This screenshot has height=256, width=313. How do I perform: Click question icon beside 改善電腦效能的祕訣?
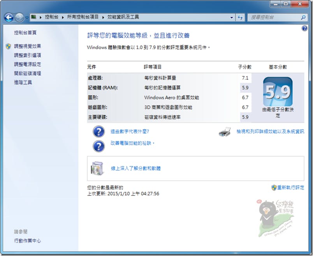pyautogui.click(x=98, y=146)
